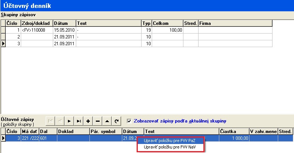Click the 'Zdroj/doklad' column header
Screen dimensions: 294x153
(x=37, y=23)
